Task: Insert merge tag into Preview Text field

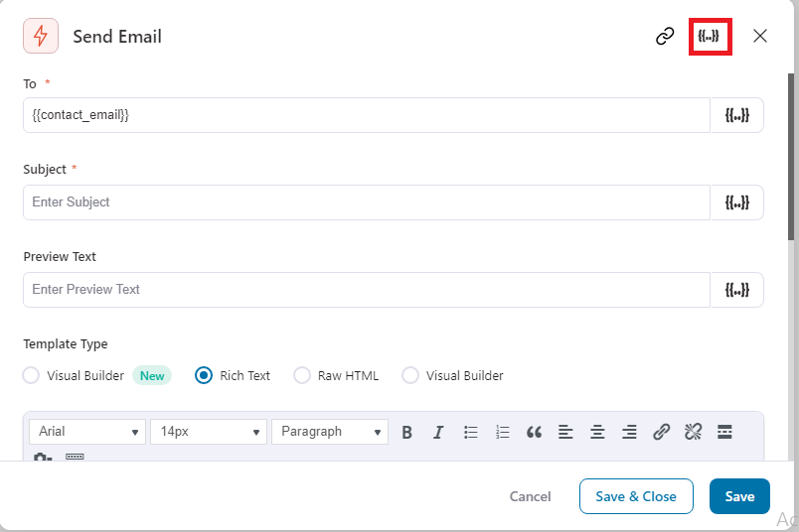Action: (x=736, y=290)
